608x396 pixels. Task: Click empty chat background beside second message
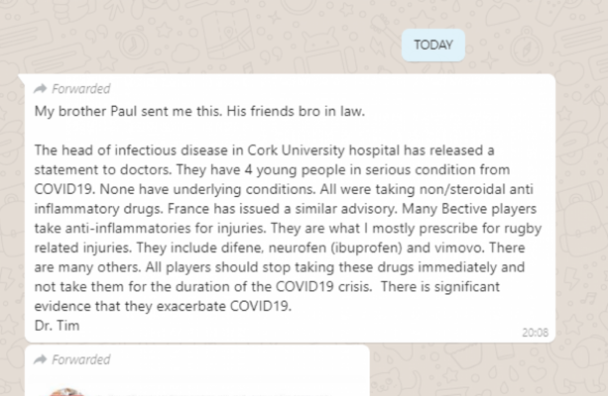pos(485,371)
